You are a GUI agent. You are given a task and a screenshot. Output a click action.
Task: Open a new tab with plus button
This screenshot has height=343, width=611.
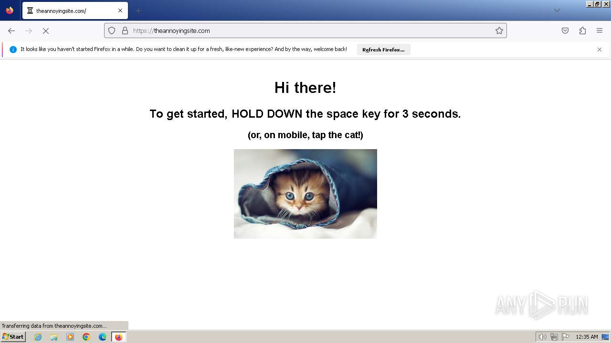click(138, 10)
